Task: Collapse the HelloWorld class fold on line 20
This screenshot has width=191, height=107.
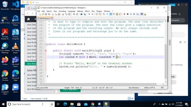Action: pyautogui.click(x=46, y=44)
